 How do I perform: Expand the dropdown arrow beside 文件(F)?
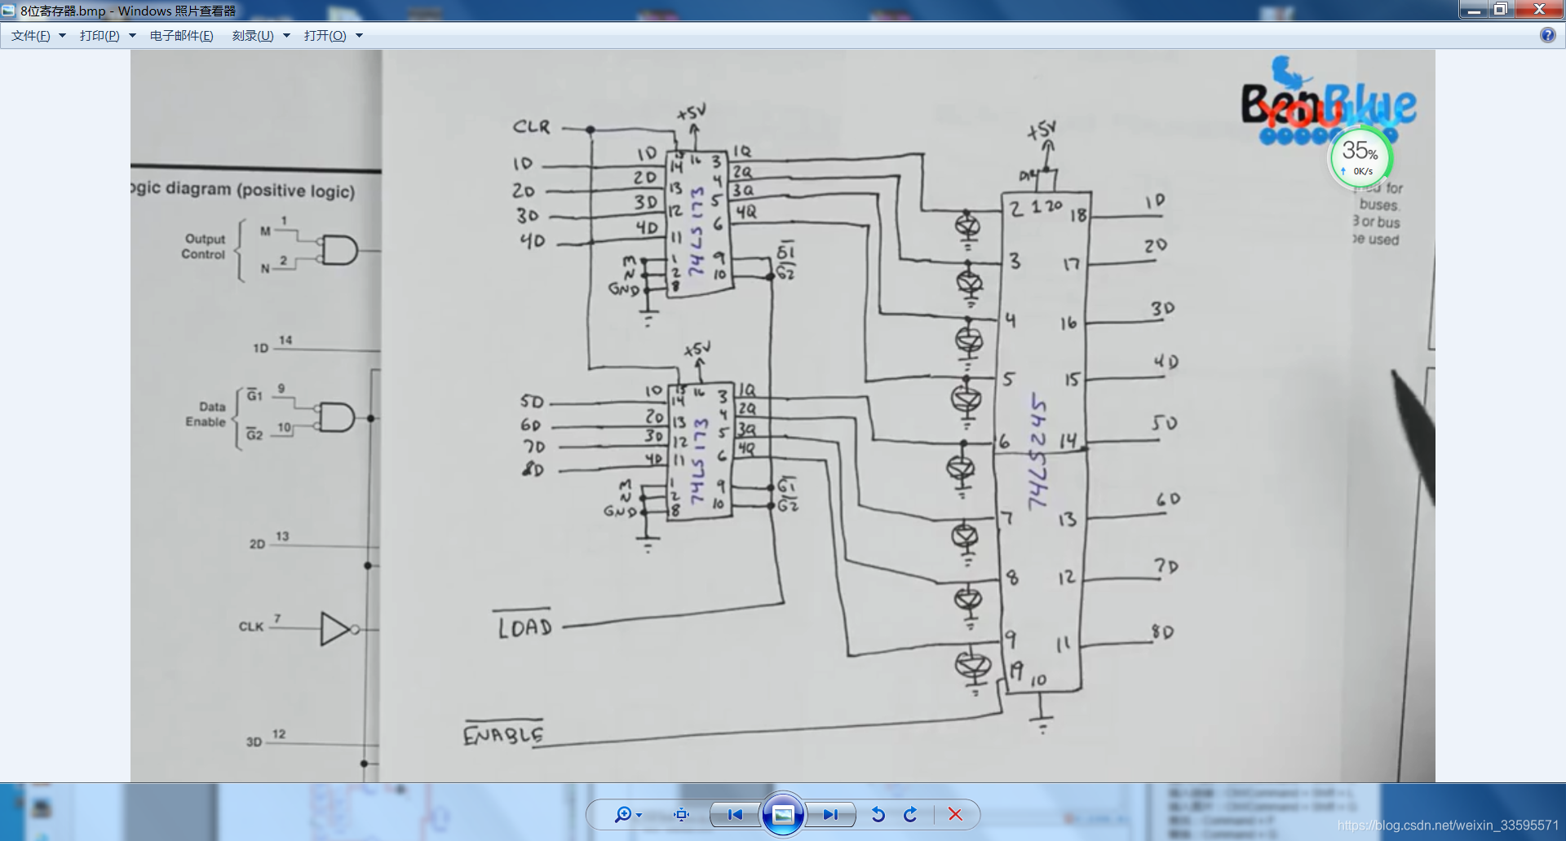62,36
